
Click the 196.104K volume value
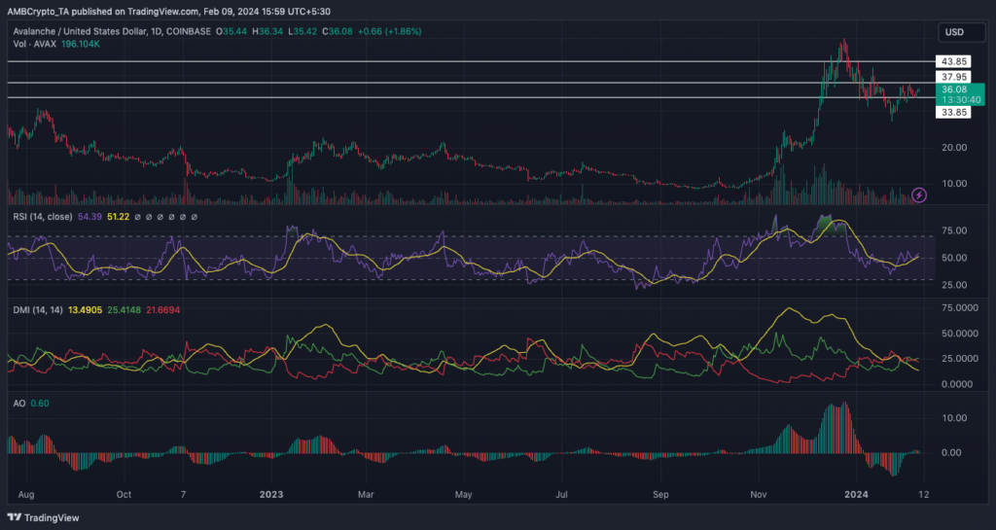click(80, 45)
